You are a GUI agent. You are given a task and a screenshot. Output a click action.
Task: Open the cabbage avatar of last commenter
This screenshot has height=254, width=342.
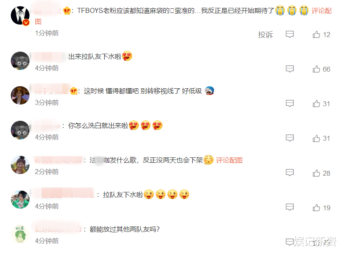click(20, 234)
